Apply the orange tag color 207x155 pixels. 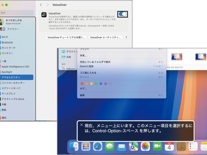coord(87,84)
